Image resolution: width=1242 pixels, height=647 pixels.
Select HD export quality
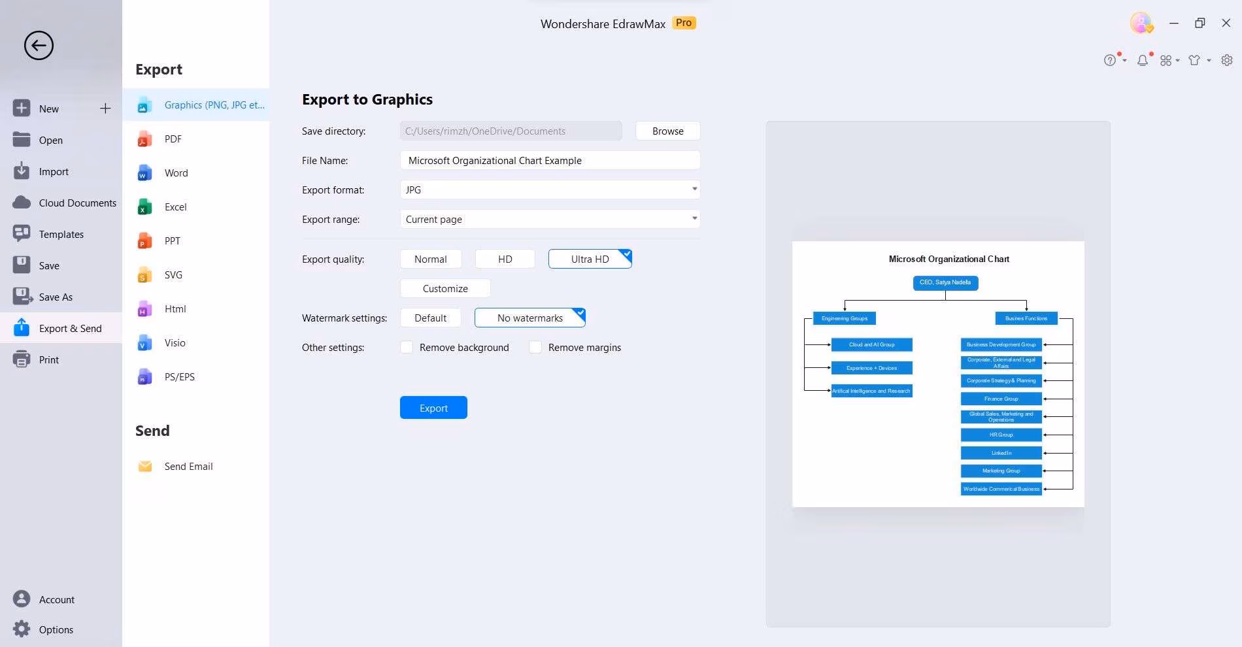[505, 259]
